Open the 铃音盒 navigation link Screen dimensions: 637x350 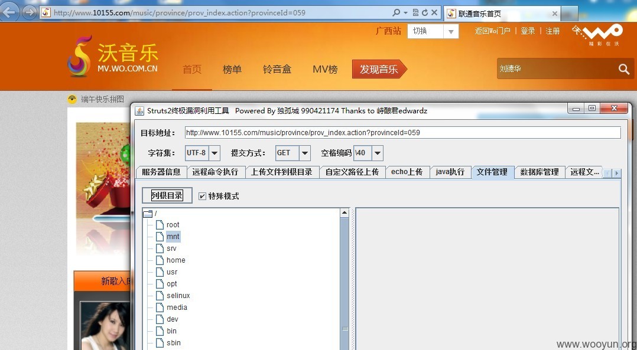point(277,70)
